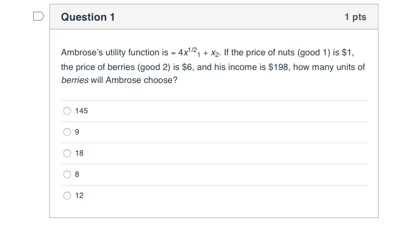Click the answer label text "8"
Viewport: 399px width, 230px height.
(77, 174)
